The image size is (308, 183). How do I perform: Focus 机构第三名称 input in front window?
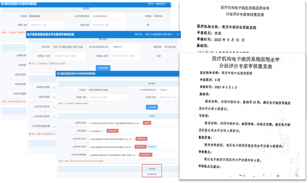(169, 97)
